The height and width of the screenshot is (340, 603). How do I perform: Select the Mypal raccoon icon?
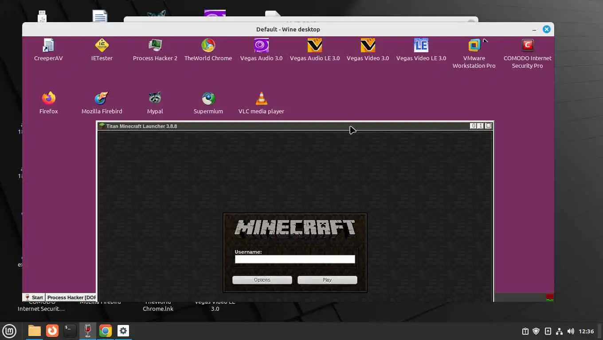tap(155, 98)
